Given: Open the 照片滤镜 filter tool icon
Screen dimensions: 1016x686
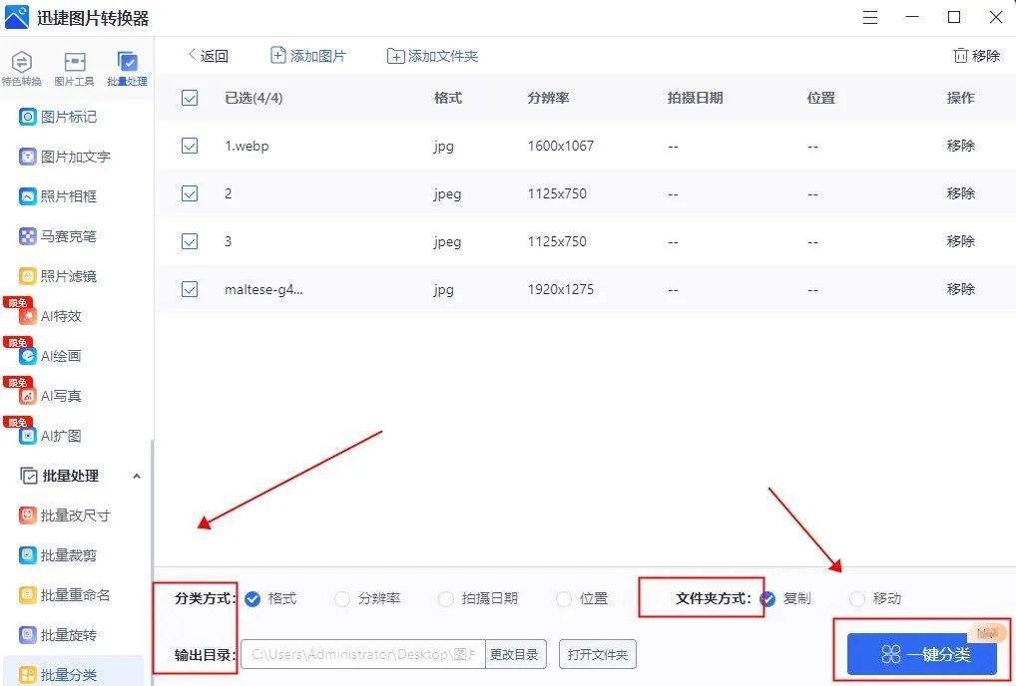Looking at the screenshot, I should point(28,276).
